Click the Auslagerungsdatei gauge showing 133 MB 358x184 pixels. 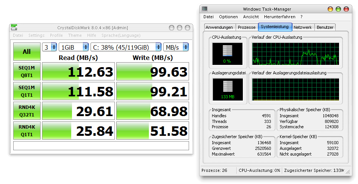pos(227,89)
